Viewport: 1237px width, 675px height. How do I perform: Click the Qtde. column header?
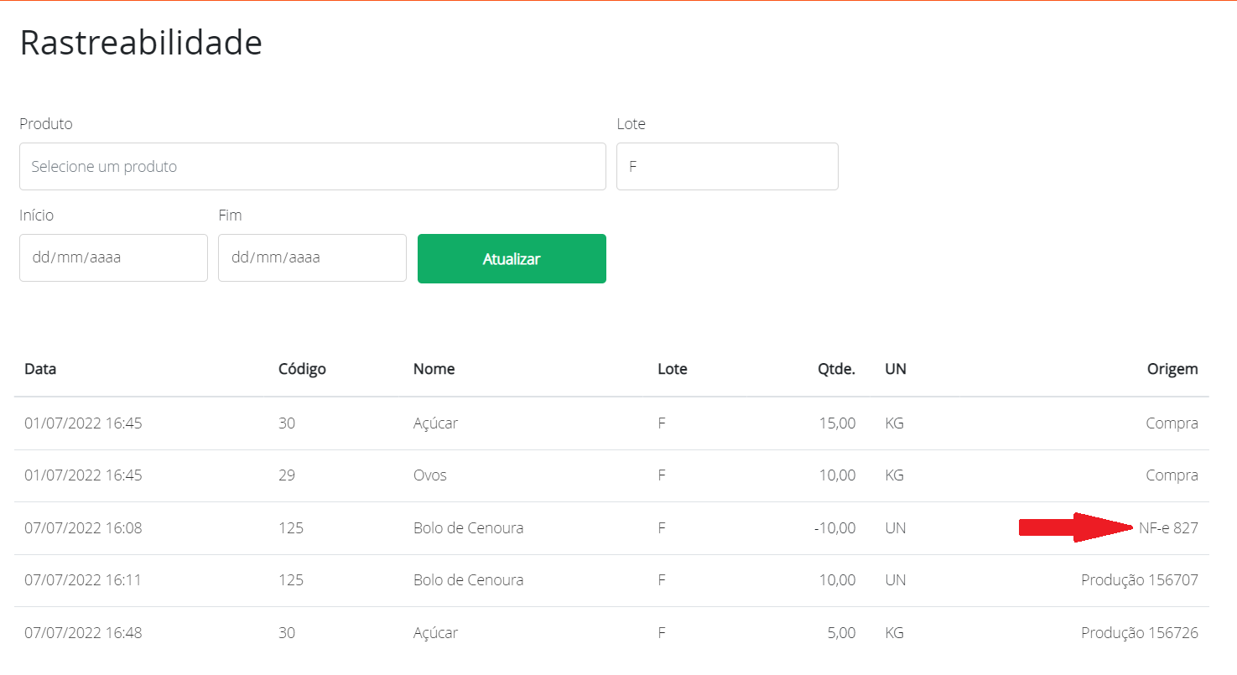[837, 369]
